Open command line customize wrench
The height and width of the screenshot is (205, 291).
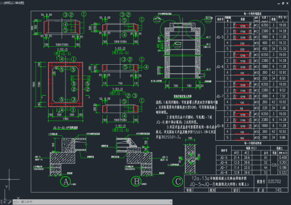coord(10,202)
